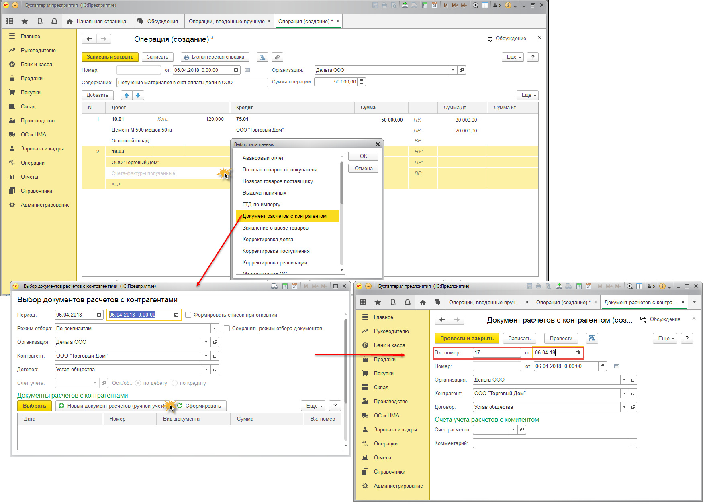The image size is (709, 504).
Task: Open calendar for Вх. номер date 06.04.18
Action: point(578,353)
